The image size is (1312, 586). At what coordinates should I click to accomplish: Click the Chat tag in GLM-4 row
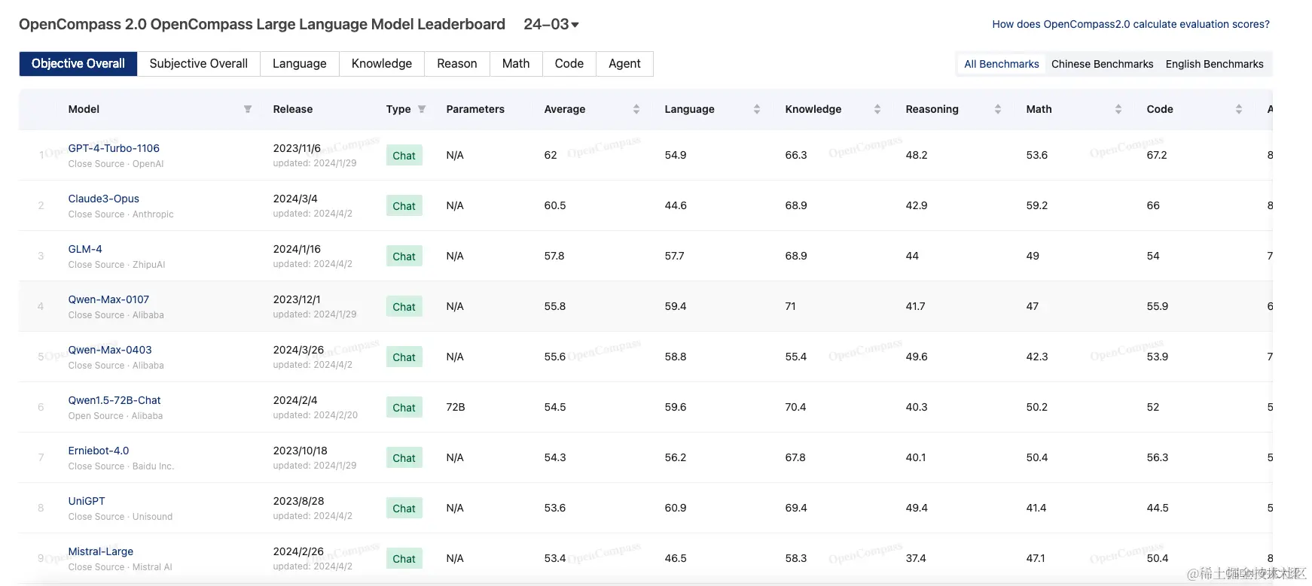(x=404, y=257)
